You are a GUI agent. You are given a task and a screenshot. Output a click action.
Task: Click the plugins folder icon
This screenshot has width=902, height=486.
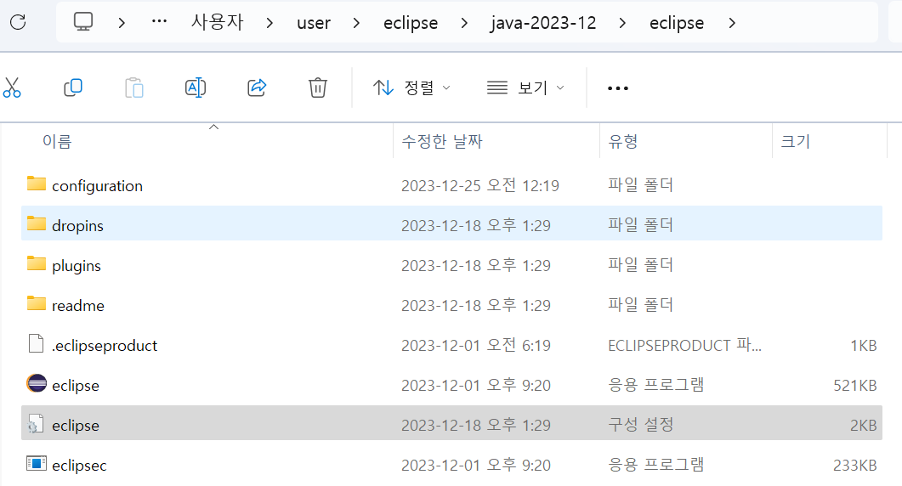point(37,264)
